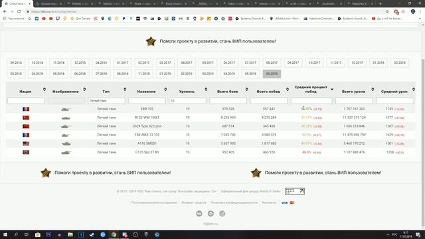
Task: Click the flag in G125 Spz 57 Rh row
Action: pos(26,152)
